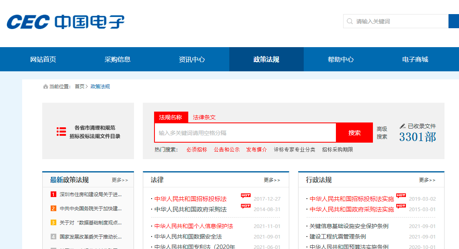
Task: Switch to the 法律条文 search tab
Action: [204, 117]
